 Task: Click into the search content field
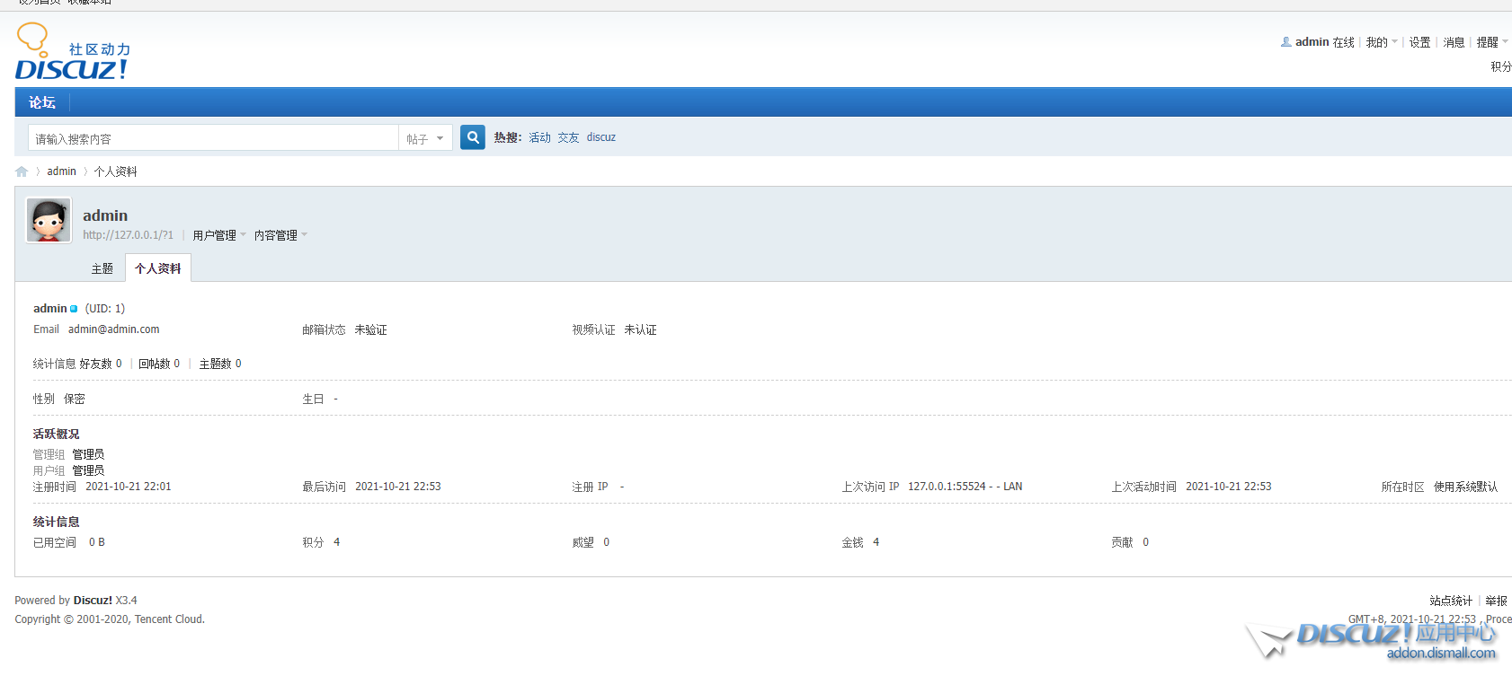(x=214, y=138)
